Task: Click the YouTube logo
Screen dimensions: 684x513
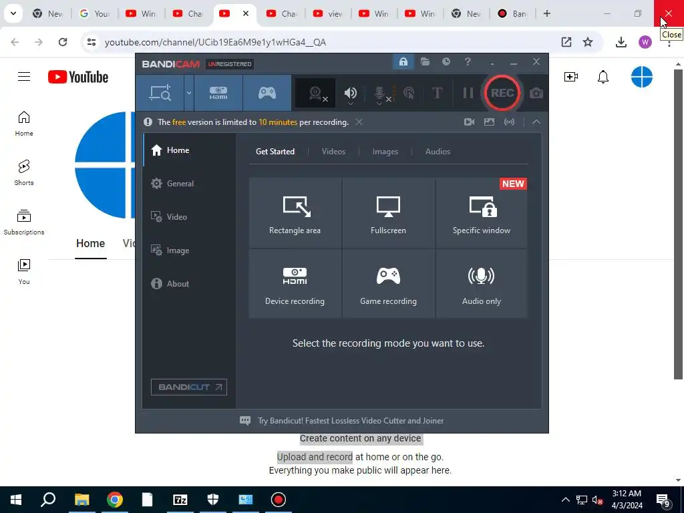Action: [x=78, y=77]
